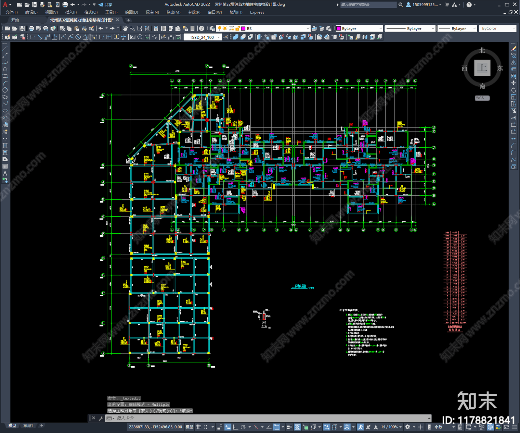Viewport: 520px width, 433px height.
Task: Toggle ortho mode in status bar
Action: click(235, 427)
